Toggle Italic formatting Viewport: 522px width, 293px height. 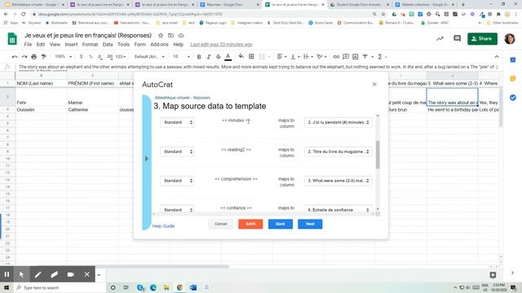pos(209,57)
